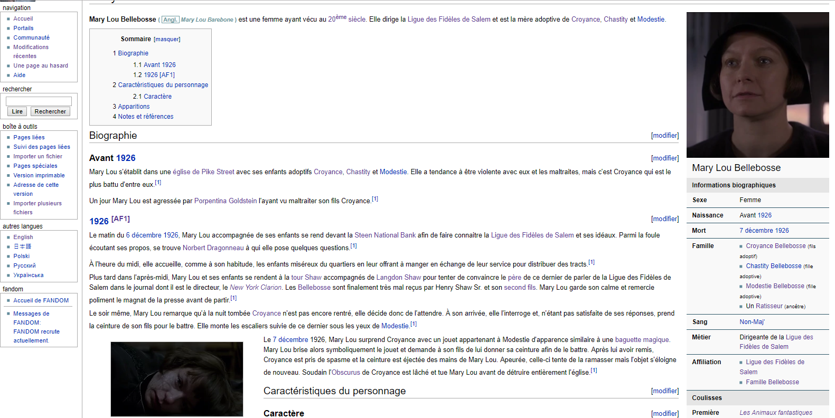Screen dimensions: 835x418
Task: Open the second fils link
Action: click(x=520, y=288)
